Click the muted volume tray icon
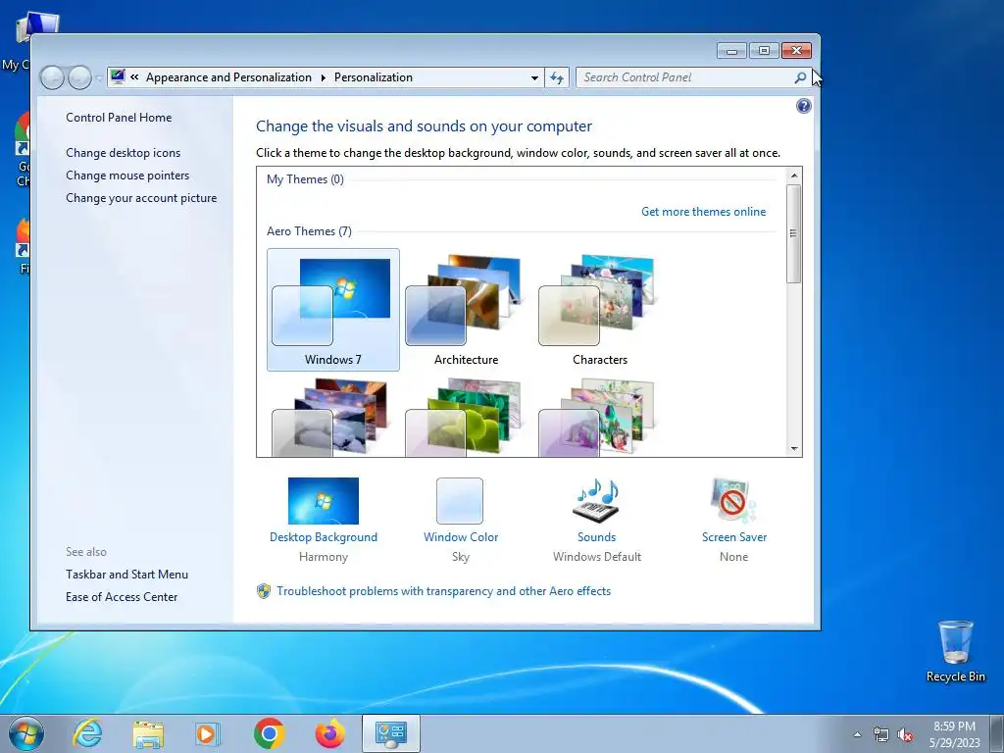Screen dimensions: 1004x753 tap(905, 734)
